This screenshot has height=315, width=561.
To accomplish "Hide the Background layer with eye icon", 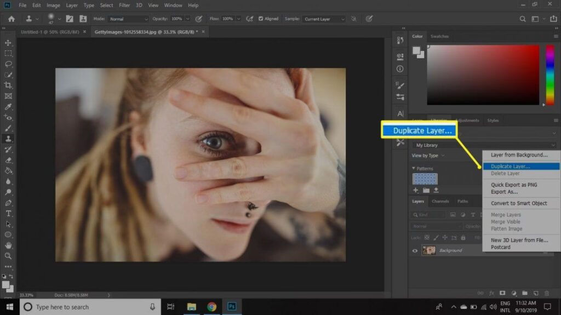I will tap(415, 250).
